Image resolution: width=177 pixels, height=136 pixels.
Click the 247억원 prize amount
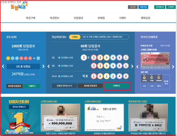pos(18,74)
